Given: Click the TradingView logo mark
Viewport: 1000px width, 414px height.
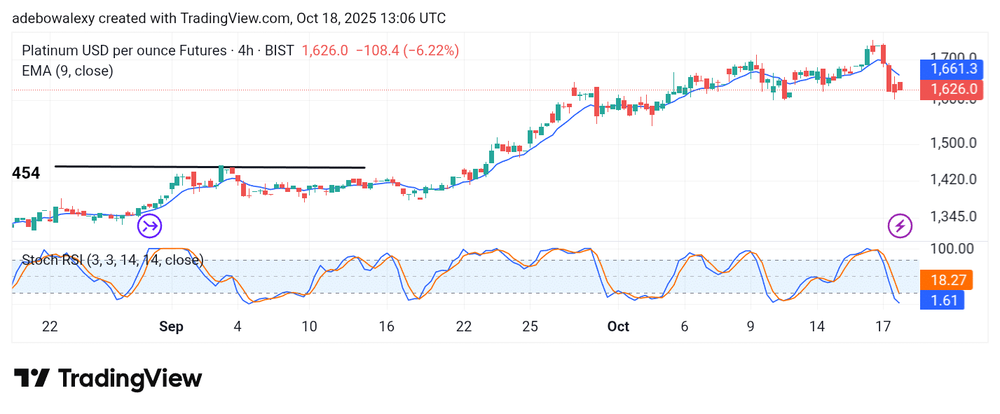Looking at the screenshot, I should tap(32, 379).
